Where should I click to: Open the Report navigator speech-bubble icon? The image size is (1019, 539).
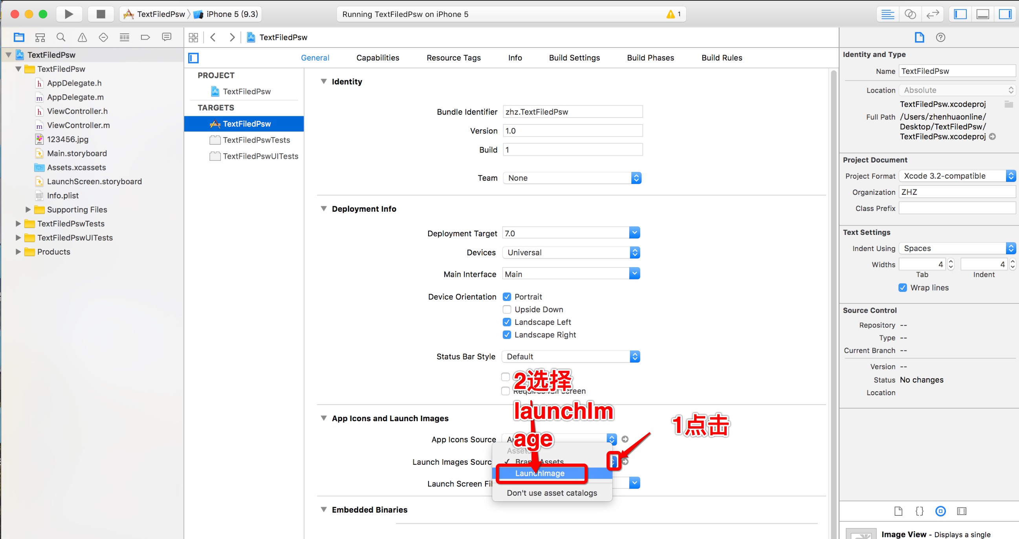click(x=167, y=37)
